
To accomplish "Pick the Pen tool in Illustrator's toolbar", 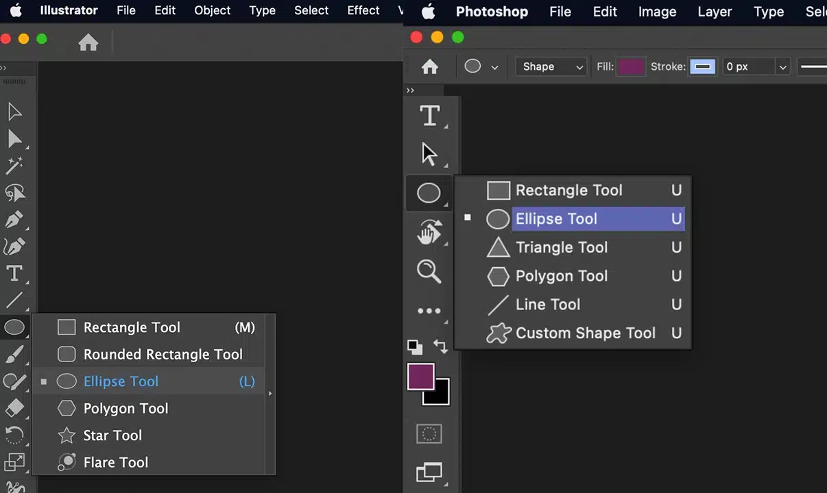I will click(15, 219).
